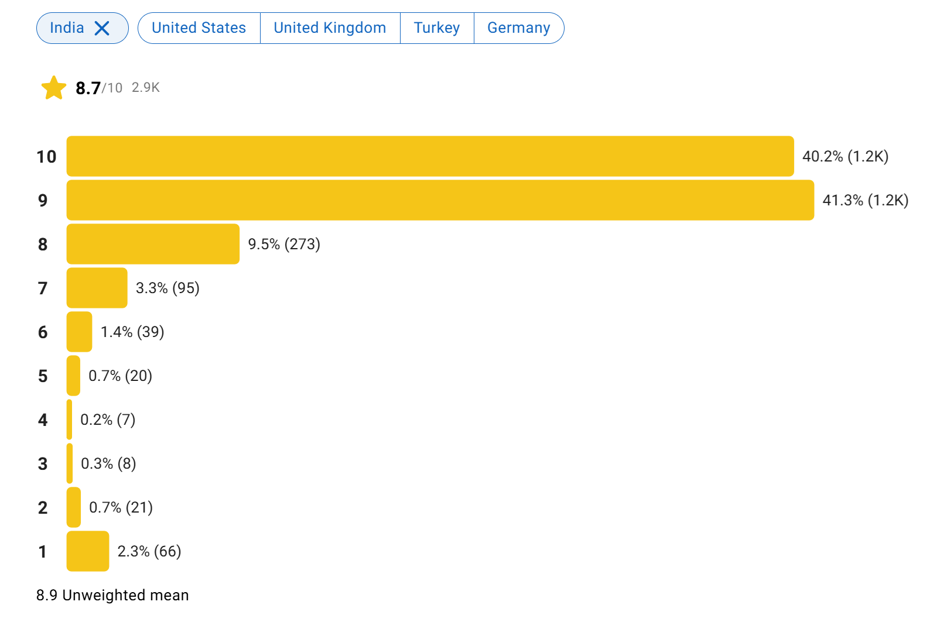This screenshot has width=930, height=629.
Task: Open the 40.2% (1.2K) label
Action: point(845,156)
